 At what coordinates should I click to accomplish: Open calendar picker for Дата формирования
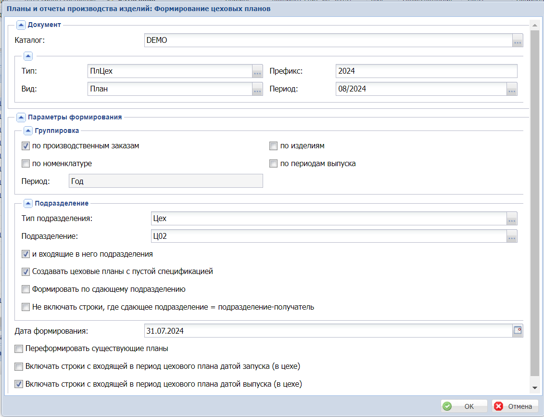pyautogui.click(x=518, y=331)
